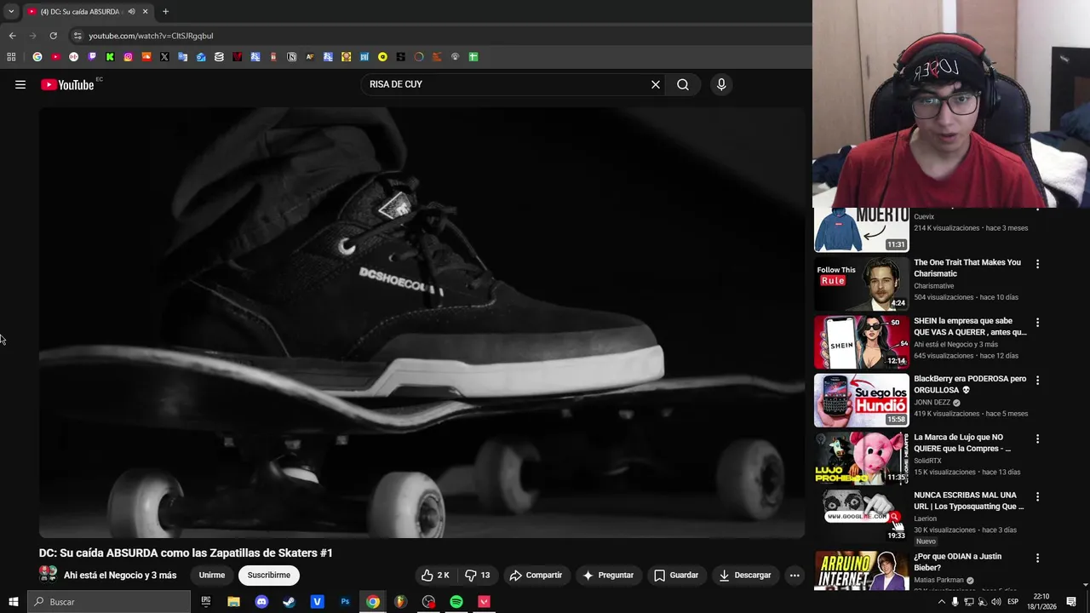Viewport: 1090px width, 613px height.
Task: Open the Ahí está el Negocio channel avatar
Action: (48, 575)
